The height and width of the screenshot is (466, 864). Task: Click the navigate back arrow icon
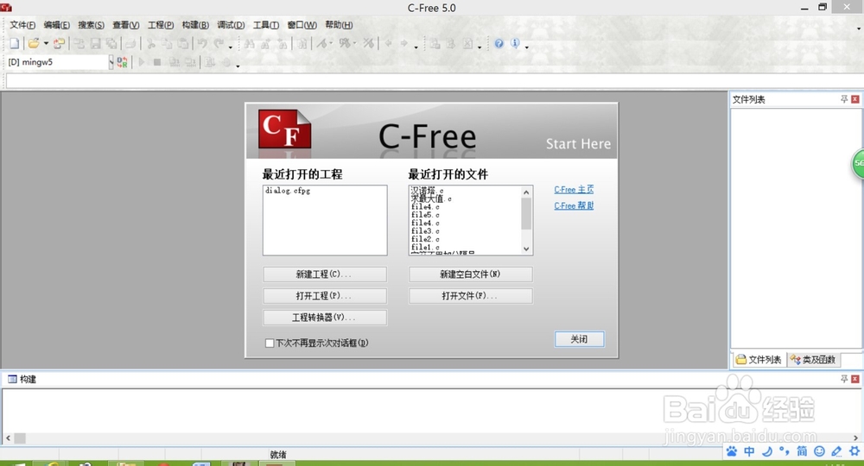click(389, 43)
